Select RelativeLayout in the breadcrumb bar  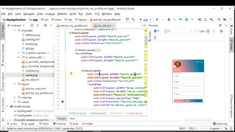click(77, 113)
